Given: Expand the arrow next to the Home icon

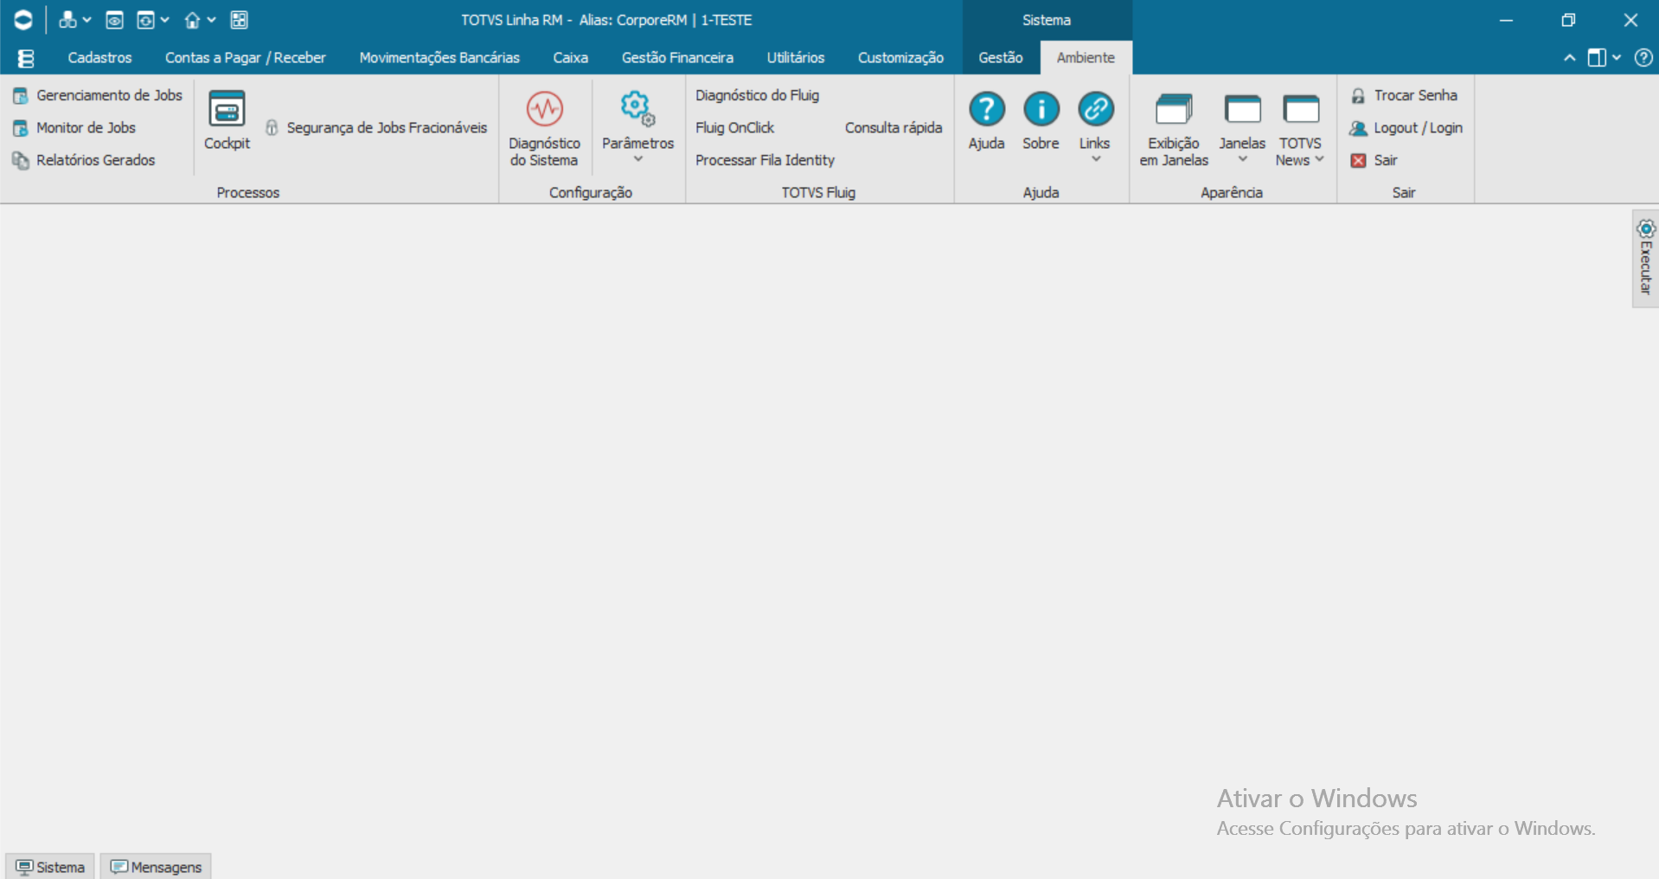Looking at the screenshot, I should tap(211, 20).
